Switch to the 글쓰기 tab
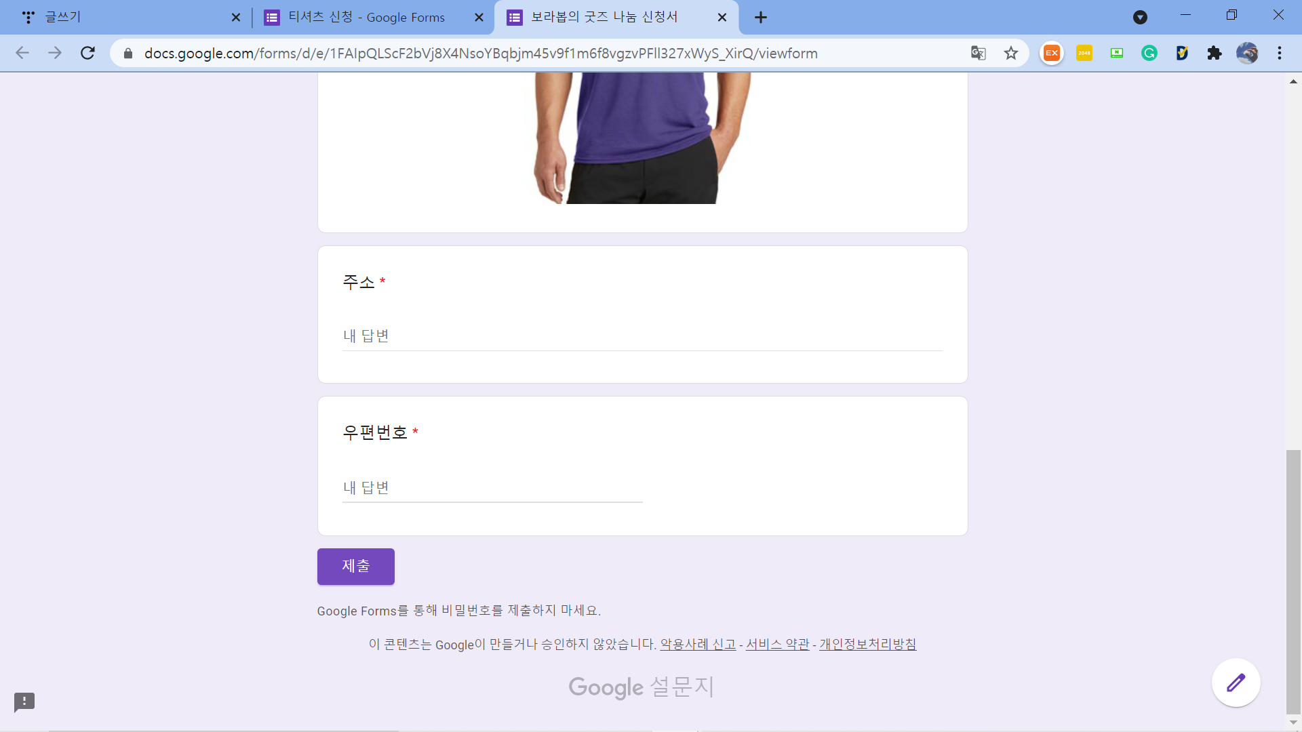 point(122,18)
